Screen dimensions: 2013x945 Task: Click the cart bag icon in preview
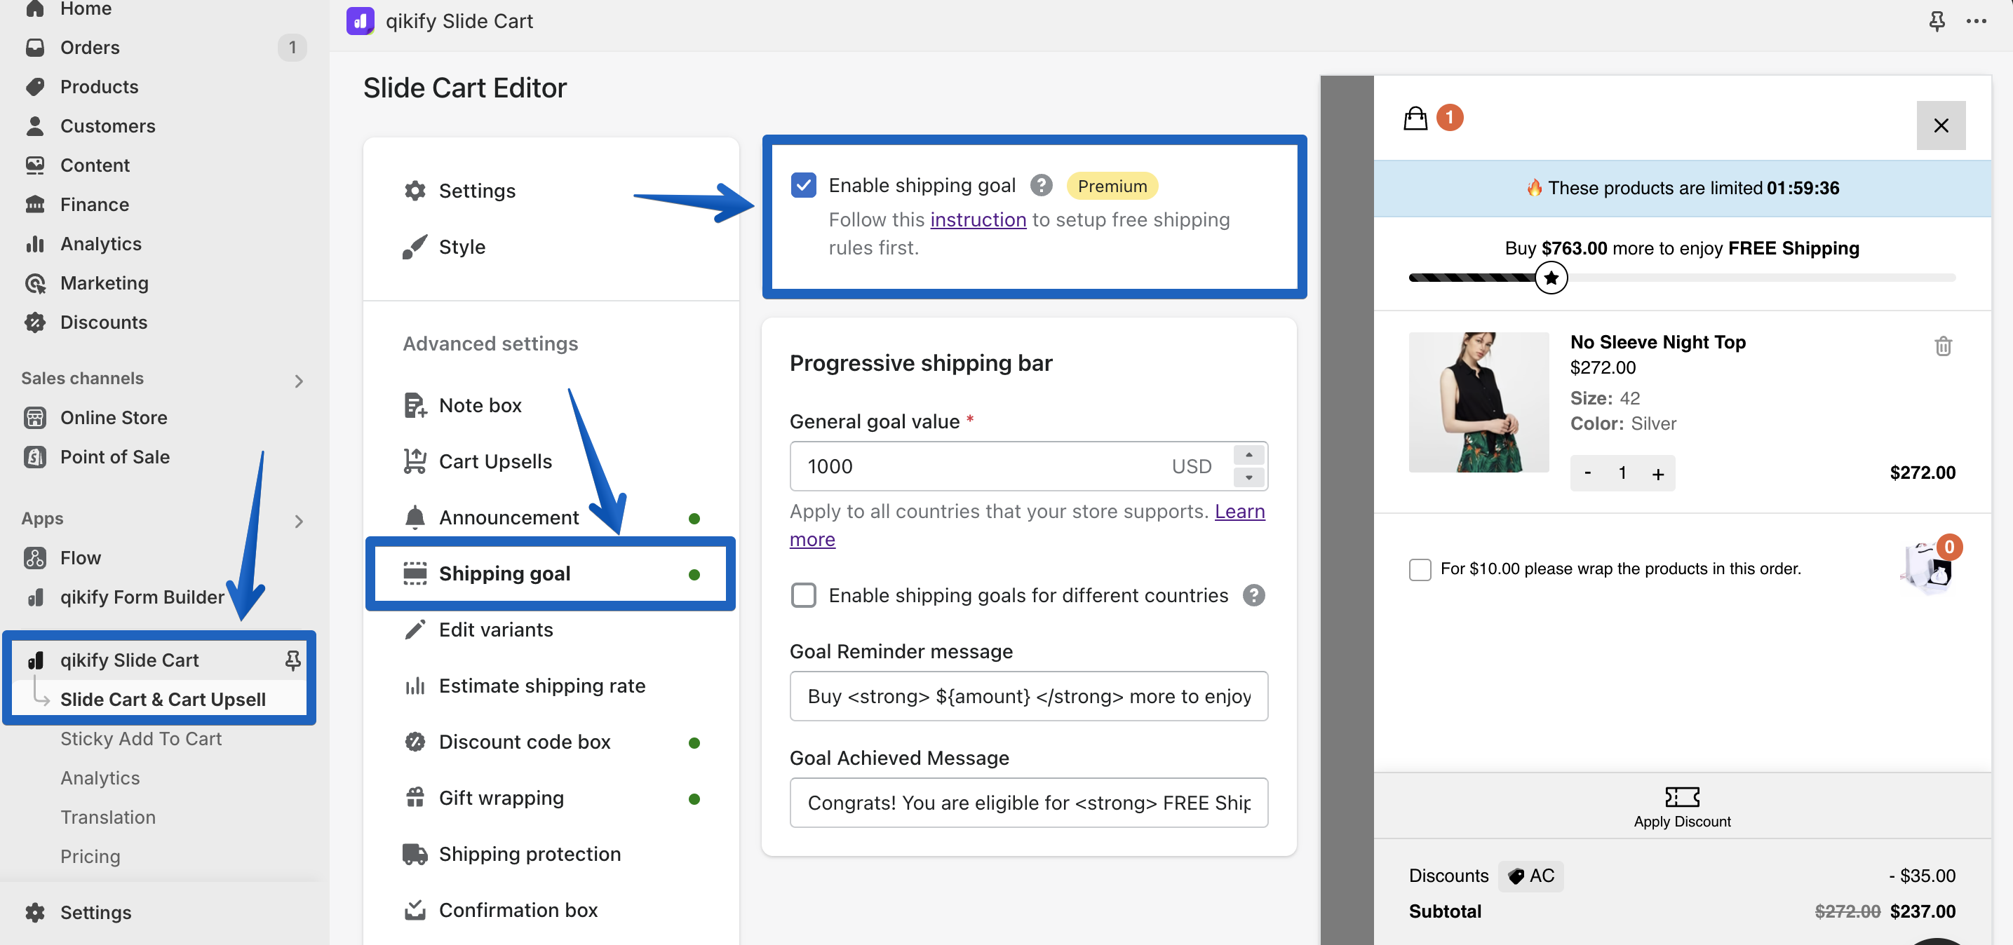[x=1415, y=118]
